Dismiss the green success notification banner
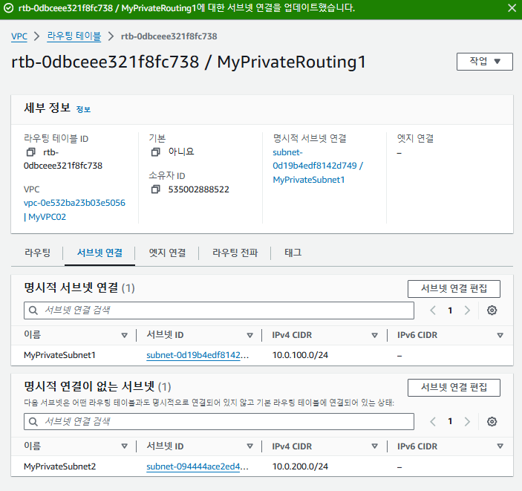 tap(512, 8)
